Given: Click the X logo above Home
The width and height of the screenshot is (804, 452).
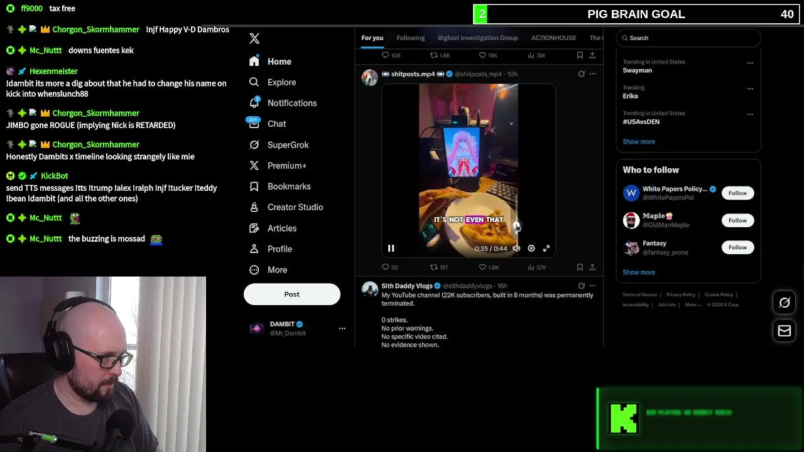Looking at the screenshot, I should pos(254,38).
